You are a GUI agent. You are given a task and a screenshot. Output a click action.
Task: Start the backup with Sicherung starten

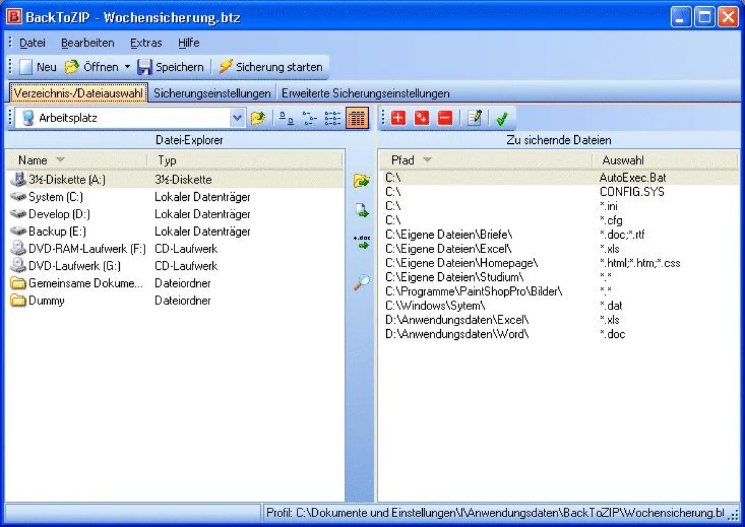(272, 67)
